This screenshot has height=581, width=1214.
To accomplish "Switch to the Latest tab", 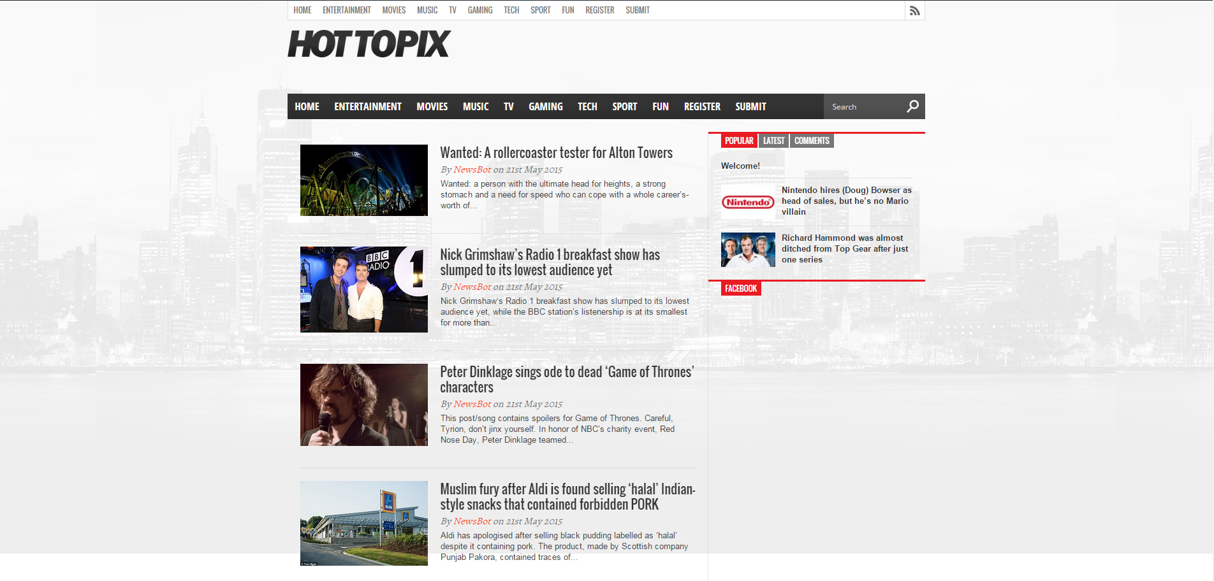I will pos(773,141).
